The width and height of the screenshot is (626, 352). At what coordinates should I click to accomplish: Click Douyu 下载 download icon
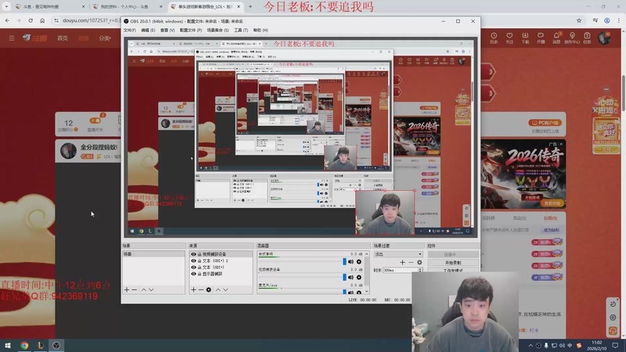tap(525, 38)
